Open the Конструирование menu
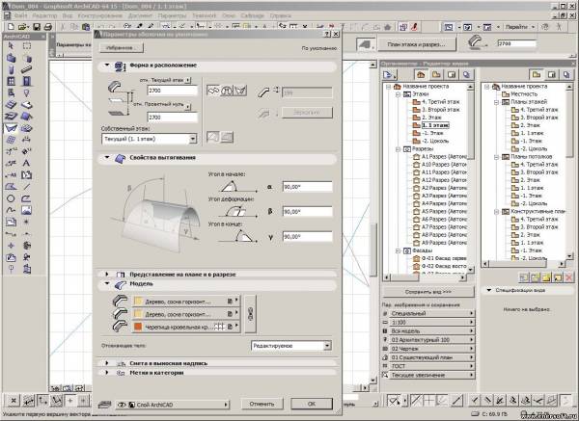The image size is (579, 421). coord(99,15)
